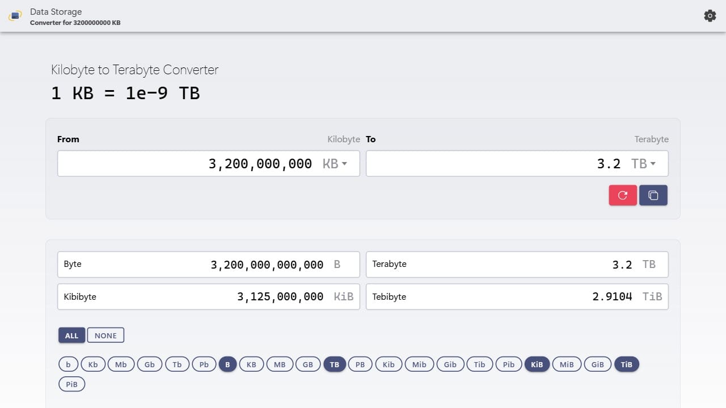Toggle the KiB unit pill

click(537, 364)
